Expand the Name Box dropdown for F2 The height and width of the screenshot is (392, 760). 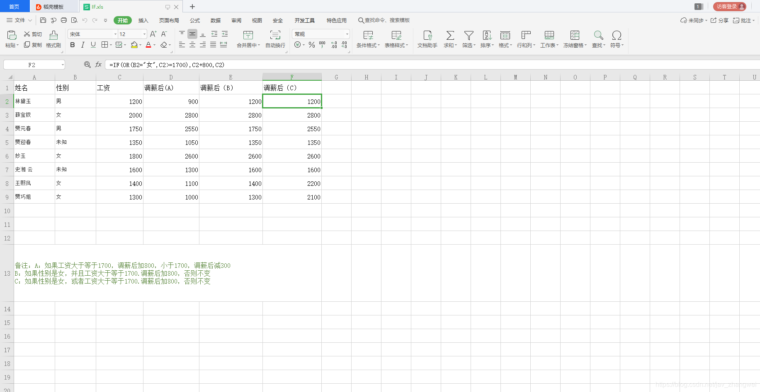tap(63, 65)
